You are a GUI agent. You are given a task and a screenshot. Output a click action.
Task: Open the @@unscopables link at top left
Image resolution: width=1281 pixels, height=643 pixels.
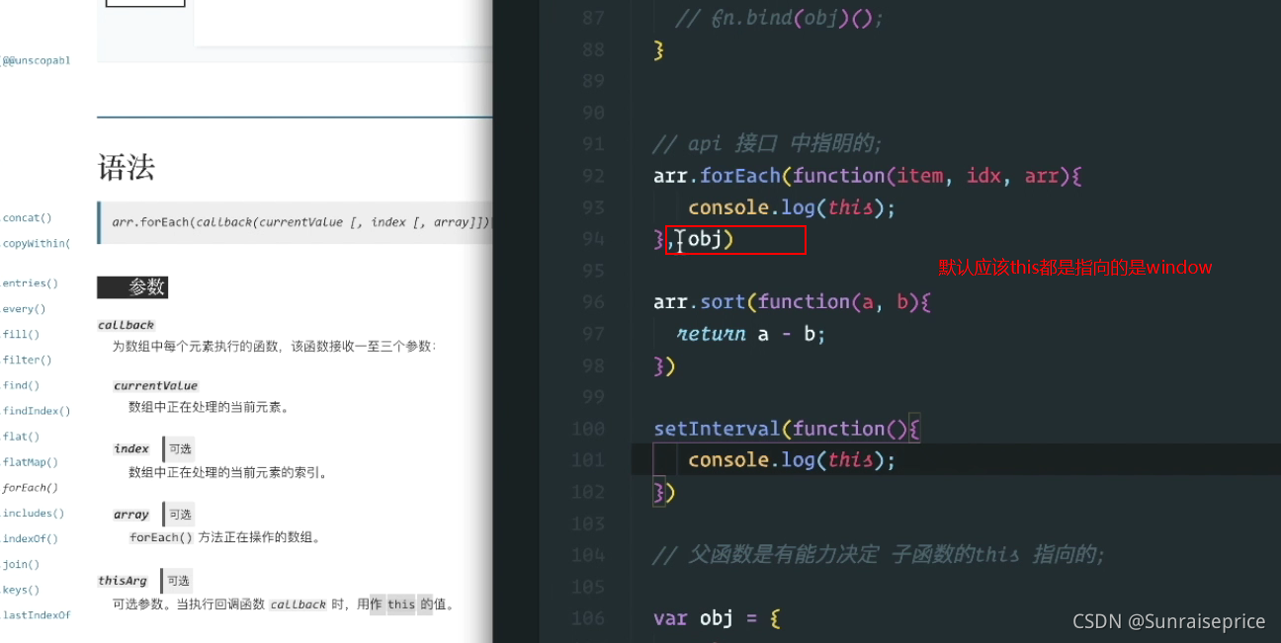(37, 59)
